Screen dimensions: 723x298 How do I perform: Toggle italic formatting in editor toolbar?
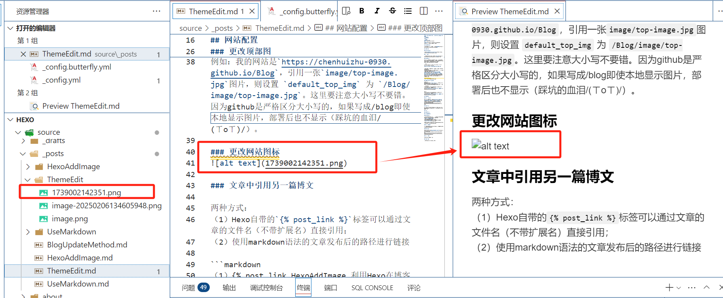pos(377,11)
